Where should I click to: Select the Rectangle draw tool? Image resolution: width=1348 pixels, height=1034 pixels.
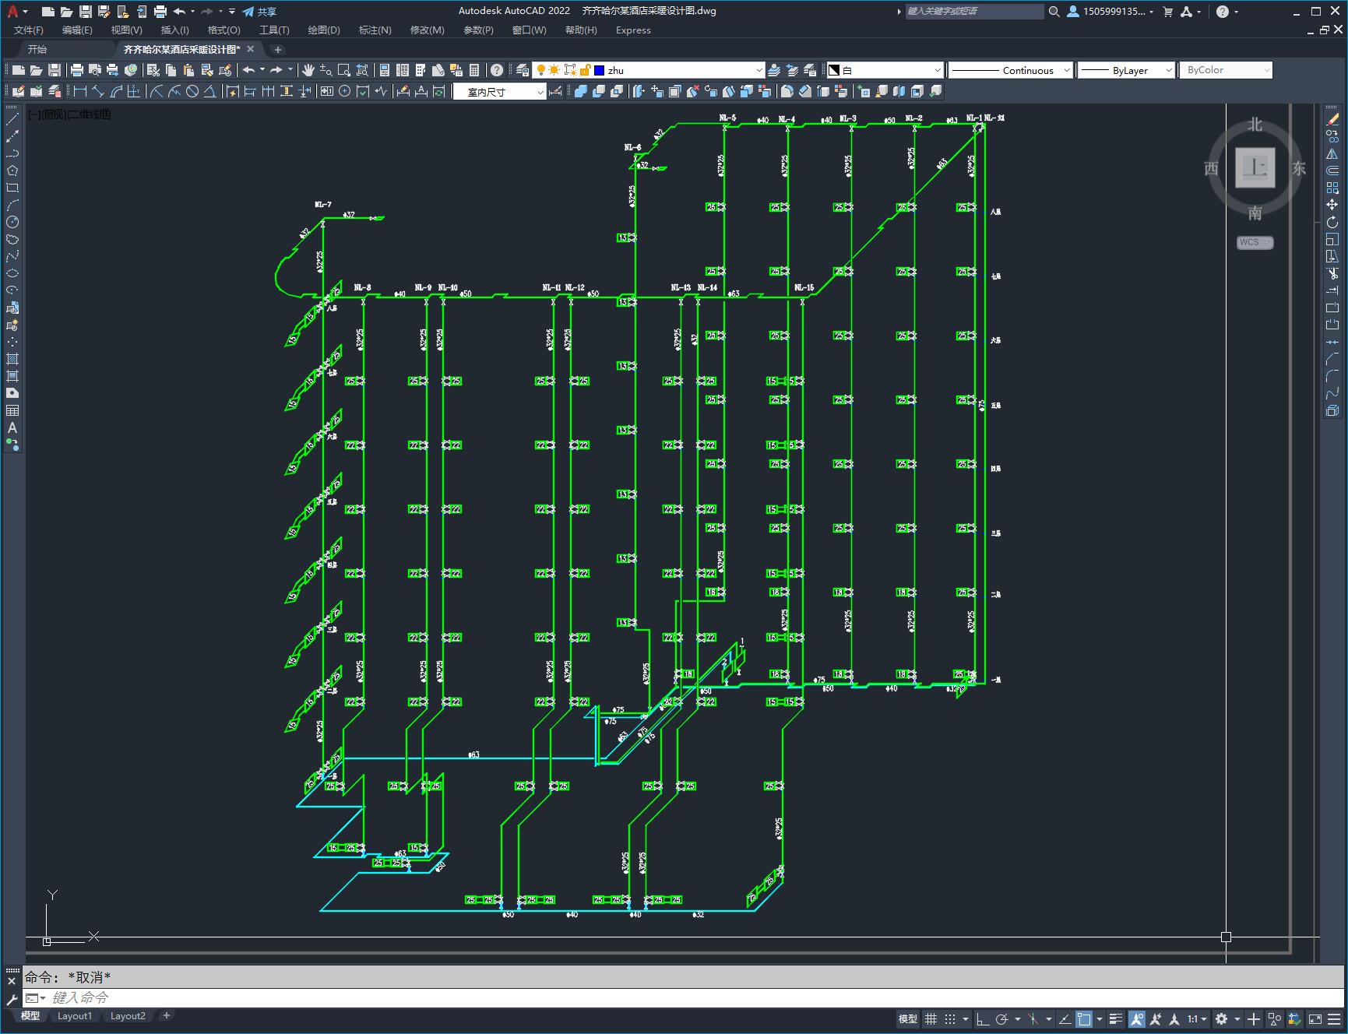pyautogui.click(x=12, y=188)
